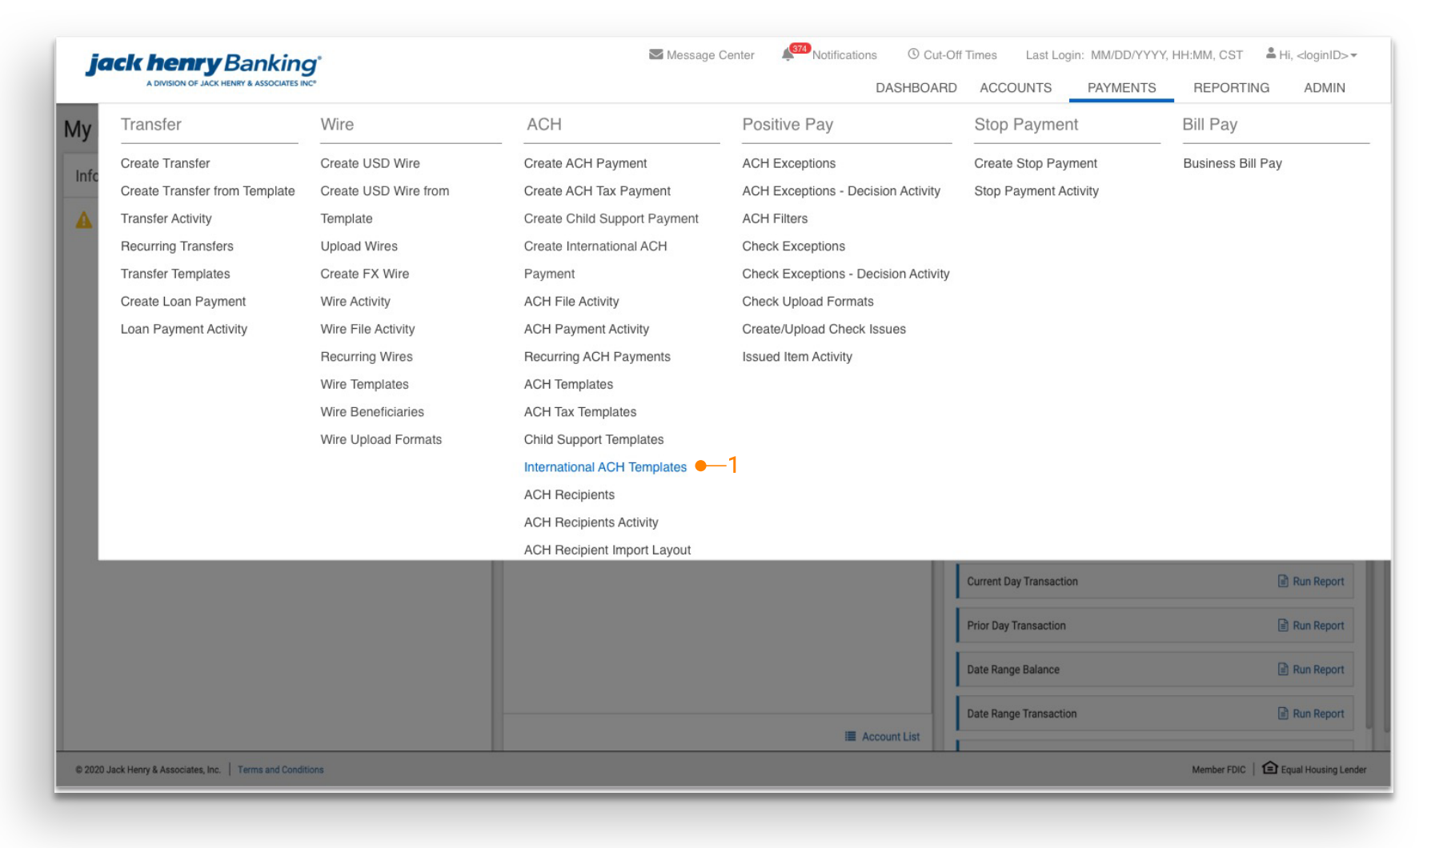Click the user profile icon
Screen dimensions: 1431x848
[x=1270, y=54]
